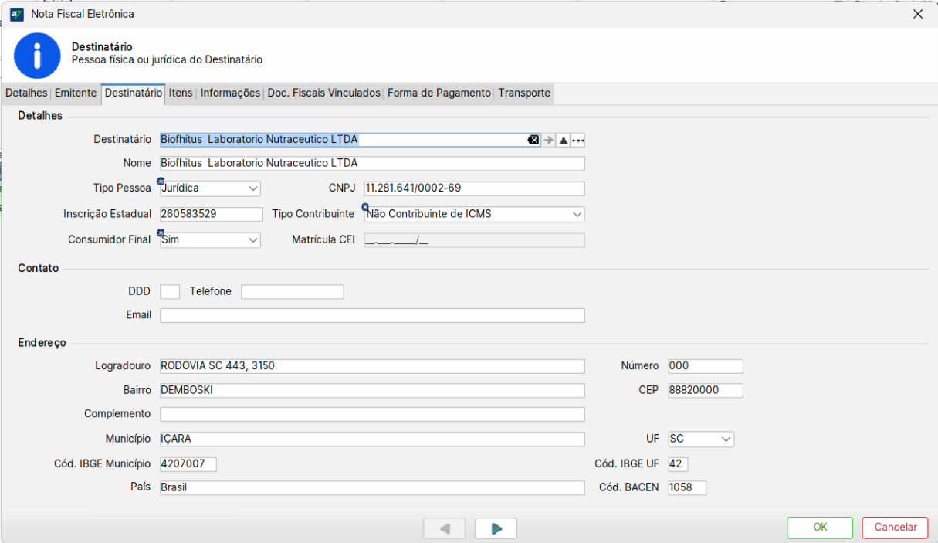Click the Telefone input field

pos(293,291)
